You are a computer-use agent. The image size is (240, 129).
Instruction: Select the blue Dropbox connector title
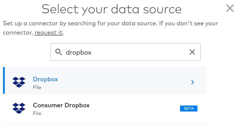[x=45, y=79]
